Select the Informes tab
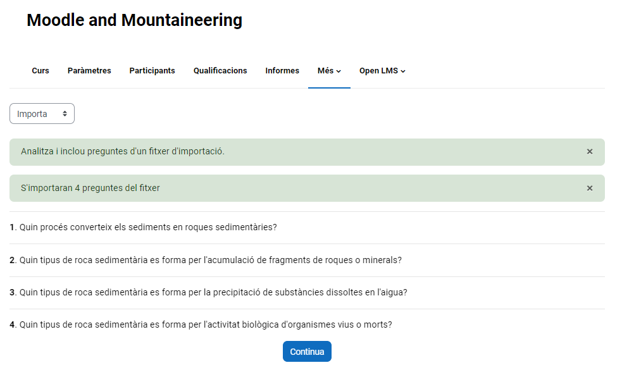Screen dimensions: 622x389 point(282,71)
